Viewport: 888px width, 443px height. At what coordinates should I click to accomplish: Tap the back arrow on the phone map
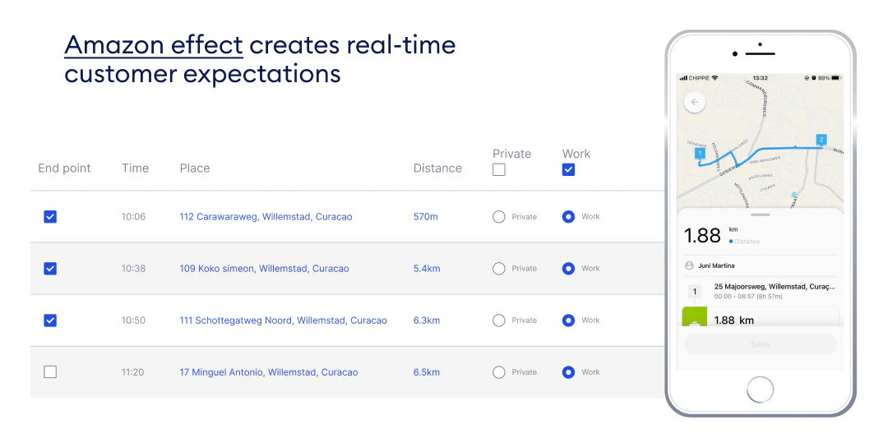coord(696,102)
